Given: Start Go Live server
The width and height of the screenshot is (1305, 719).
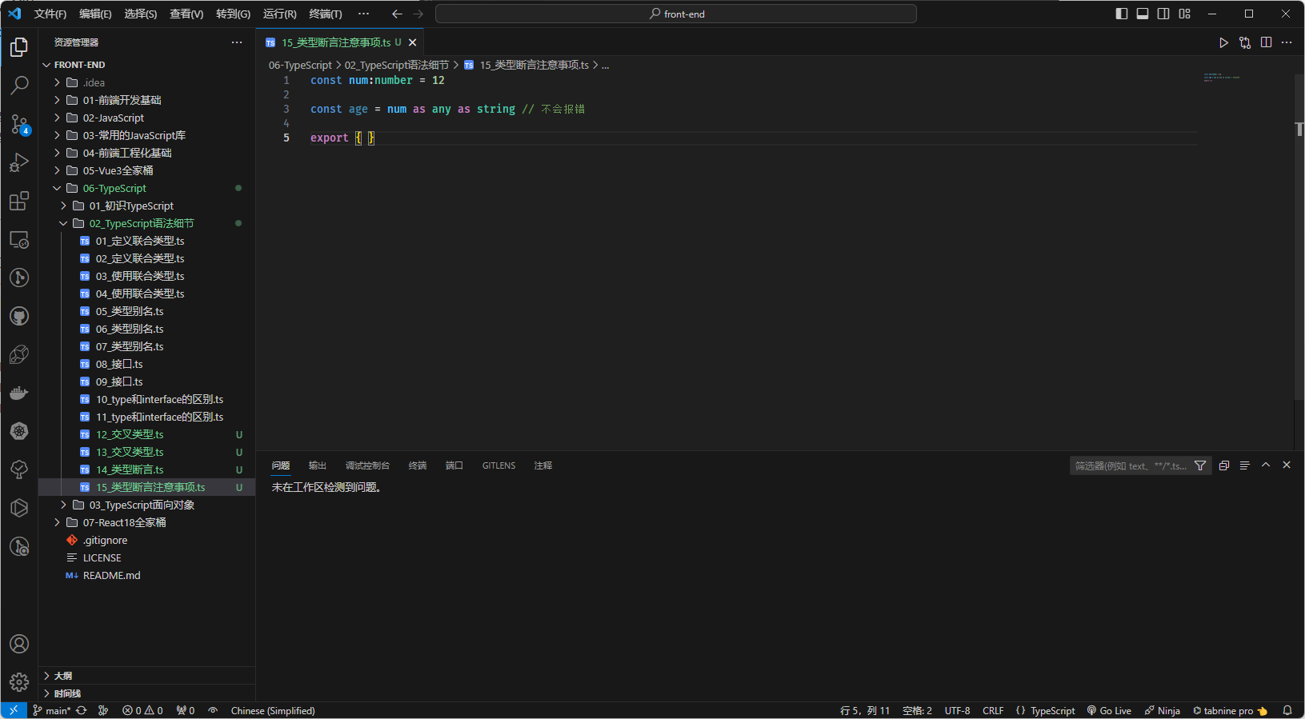Looking at the screenshot, I should [x=1109, y=710].
